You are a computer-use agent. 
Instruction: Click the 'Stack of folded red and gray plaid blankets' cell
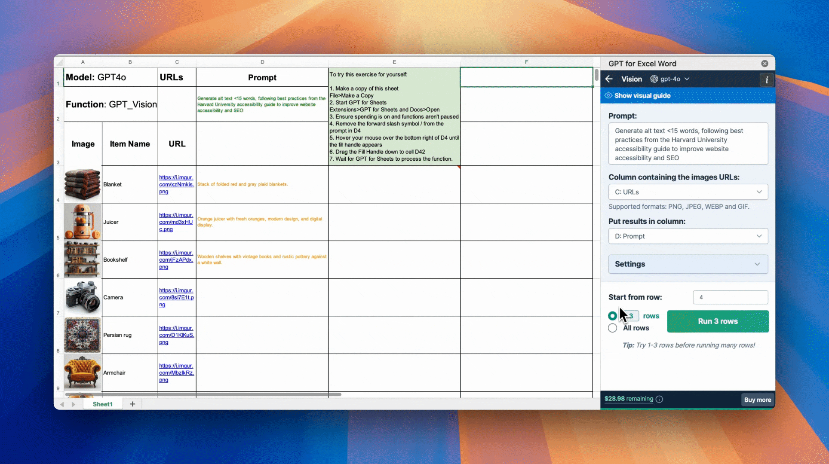pyautogui.click(x=262, y=184)
